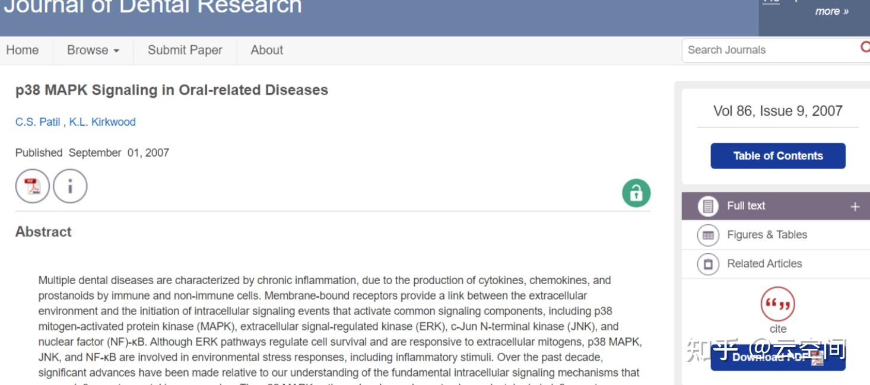Open the PDF icon below the publication date
Viewport: 870px width, 385px height.
[32, 186]
